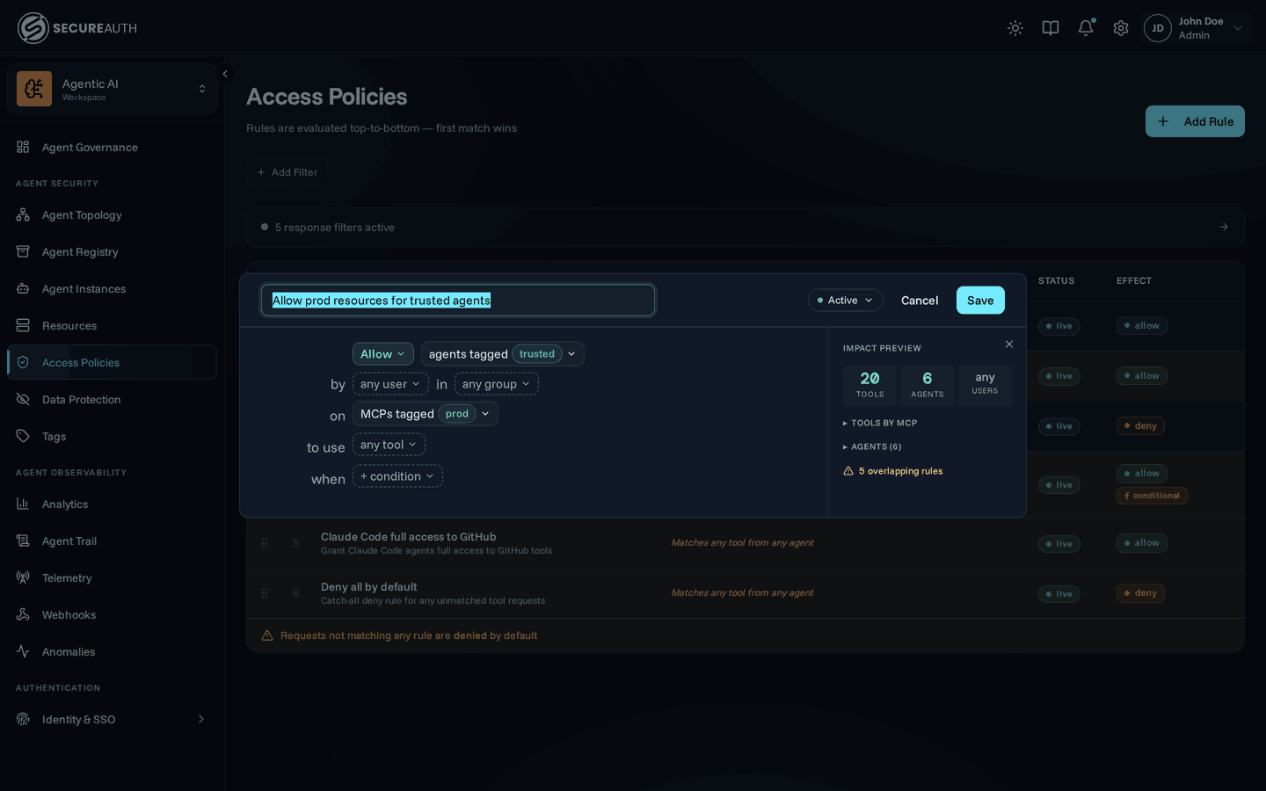Click the Agent Registry icon

tap(23, 251)
